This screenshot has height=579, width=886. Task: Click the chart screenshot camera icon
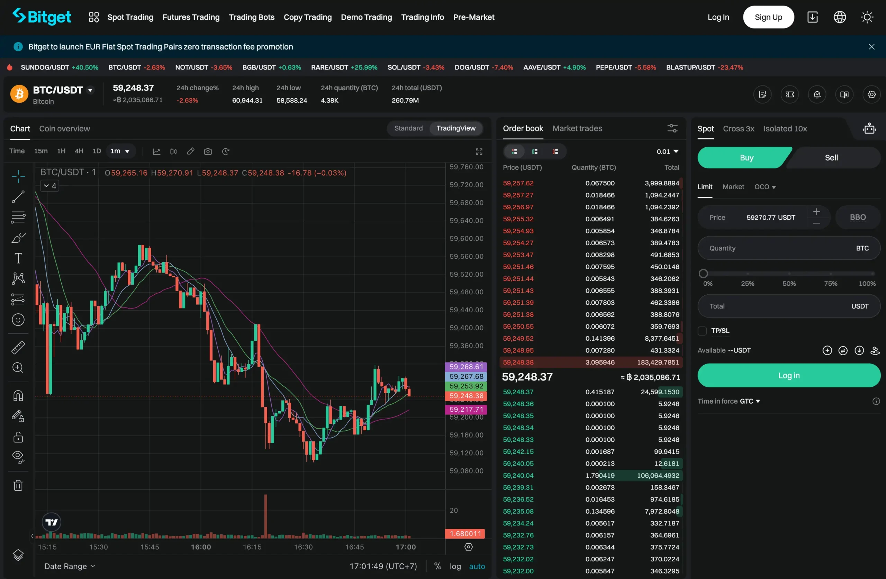click(x=208, y=151)
